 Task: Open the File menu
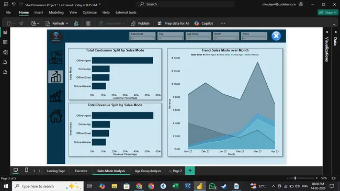8,13
